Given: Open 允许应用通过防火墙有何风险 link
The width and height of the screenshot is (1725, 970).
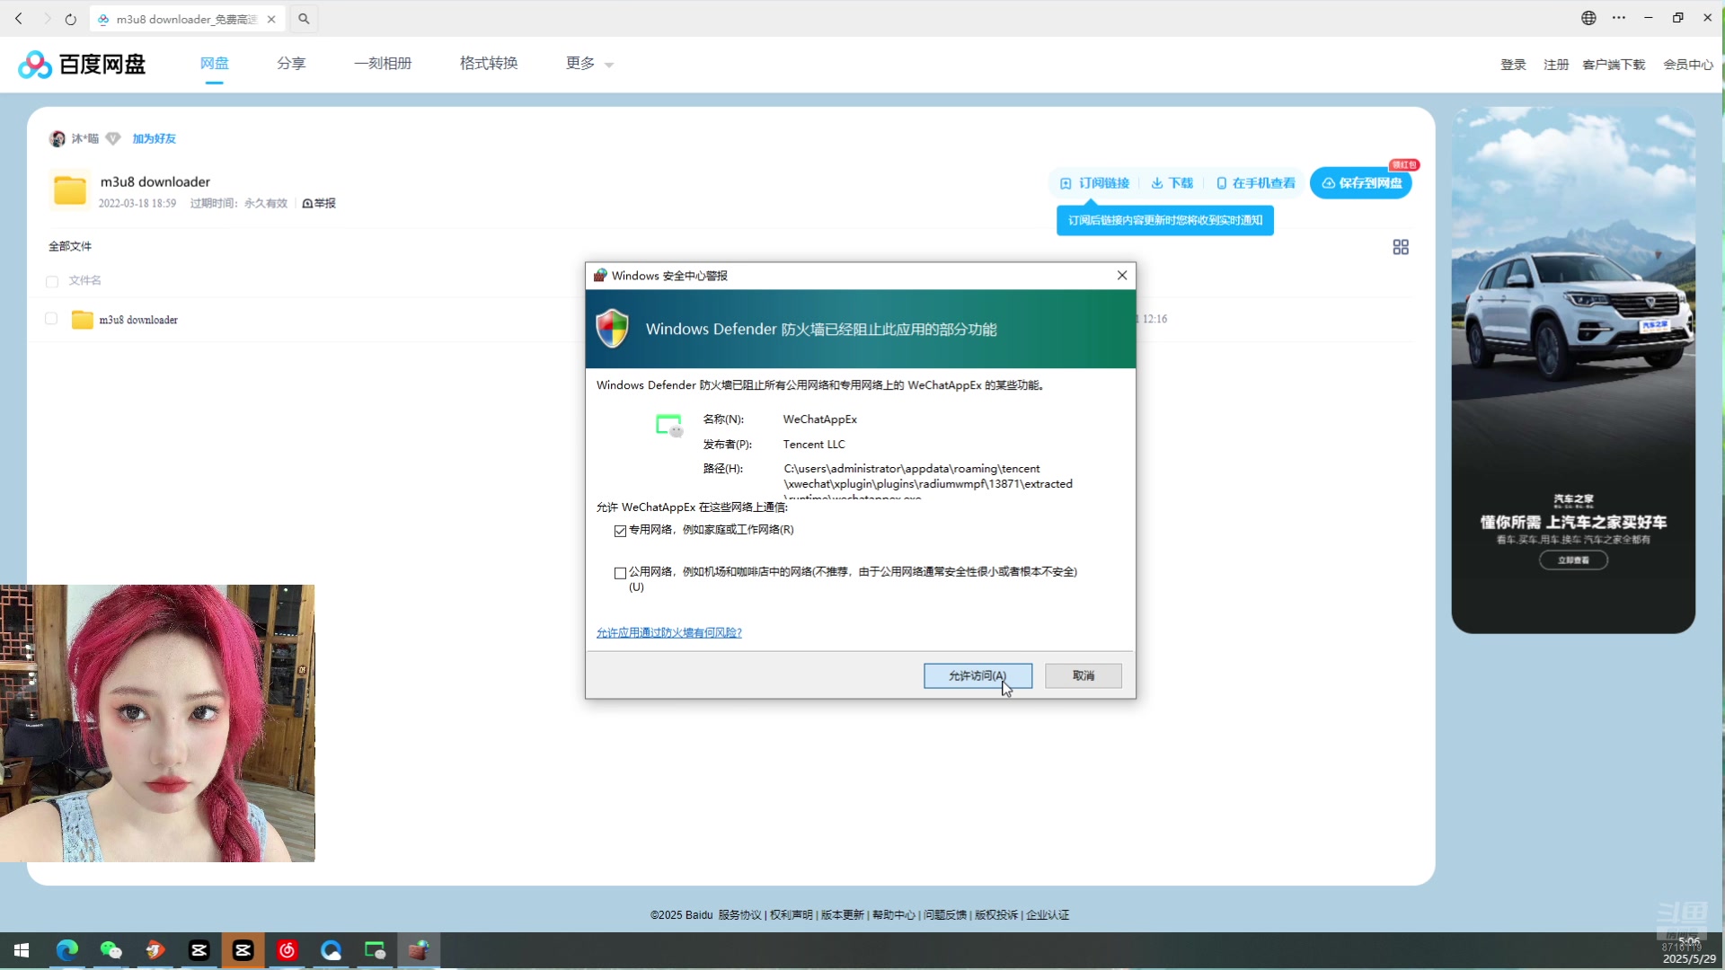Looking at the screenshot, I should (x=669, y=633).
